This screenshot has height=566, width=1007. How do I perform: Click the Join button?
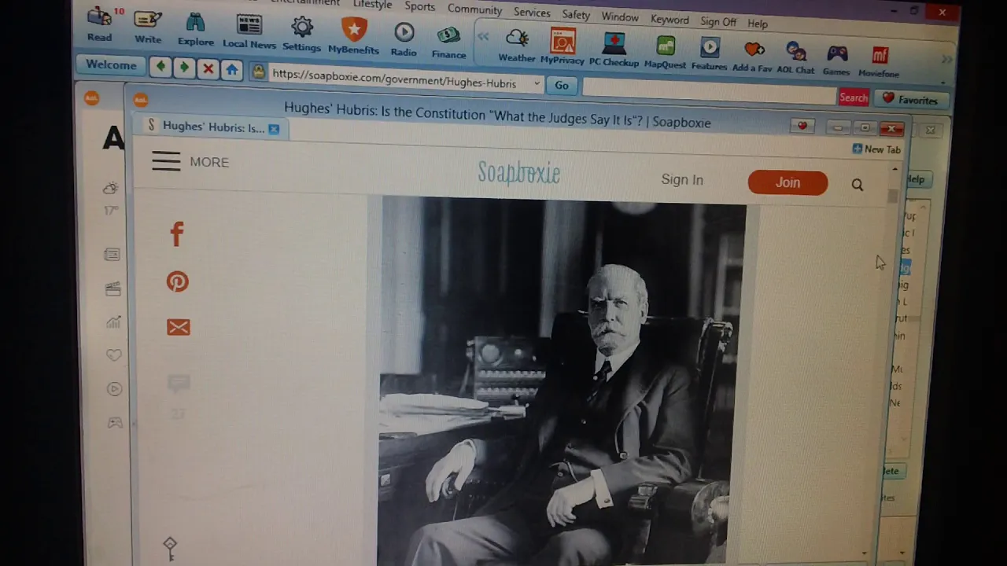pos(788,182)
